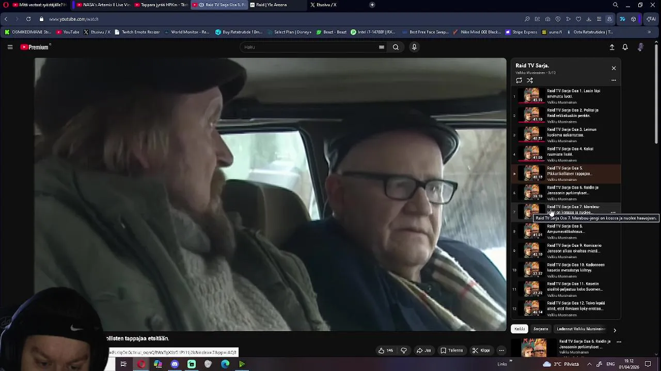Screen dimensions: 661x371
Task: Open the YouTube create/upload button
Action: (x=612, y=47)
